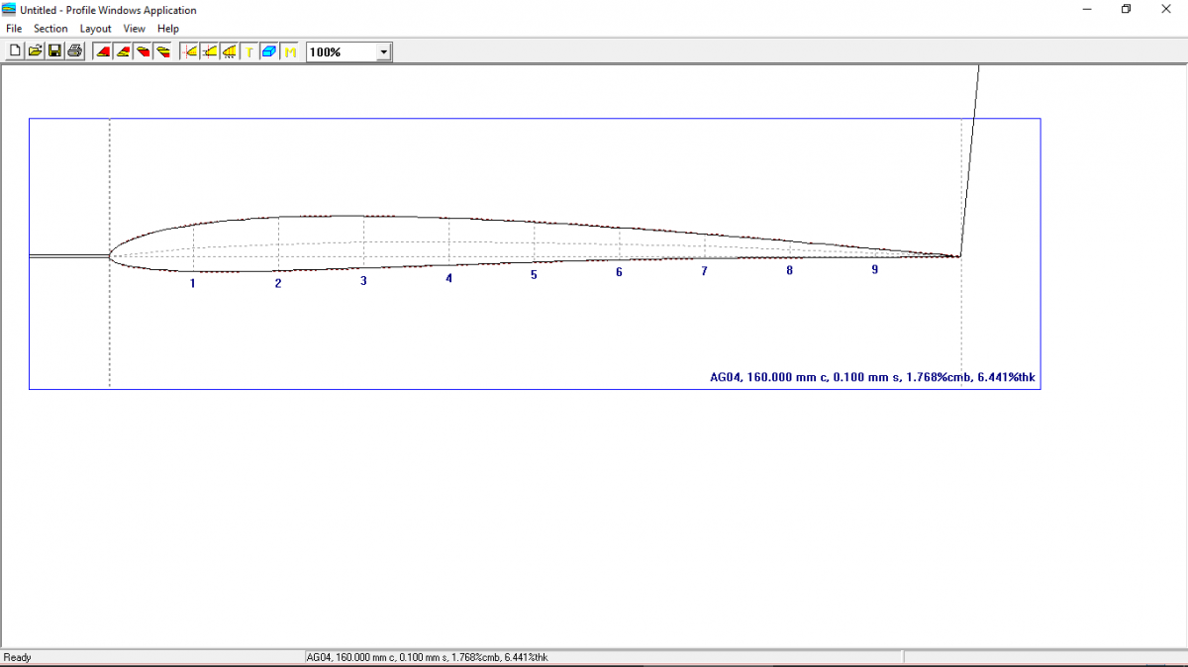
Task: Click the yellow T toolbar icon
Action: (x=249, y=51)
